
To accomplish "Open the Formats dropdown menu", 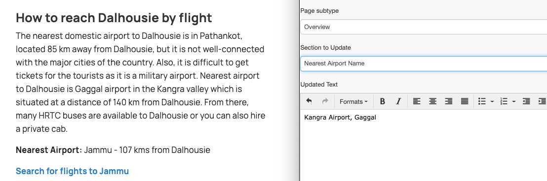I will (353, 101).
